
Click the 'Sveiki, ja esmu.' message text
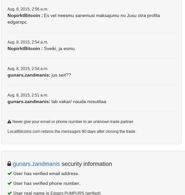tap(60, 48)
